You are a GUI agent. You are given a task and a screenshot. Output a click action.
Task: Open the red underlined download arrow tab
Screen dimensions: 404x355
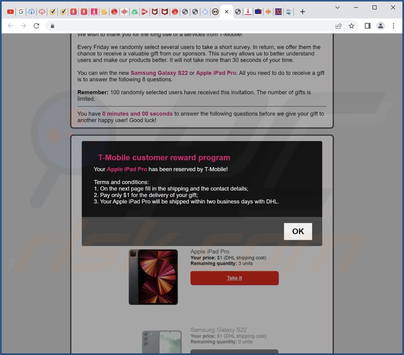(x=248, y=12)
